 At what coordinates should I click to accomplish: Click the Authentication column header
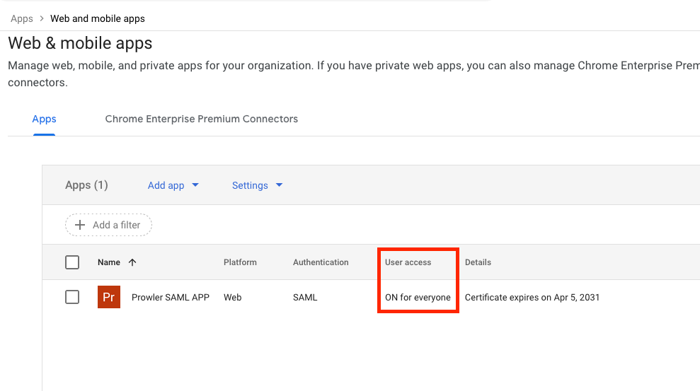point(321,262)
